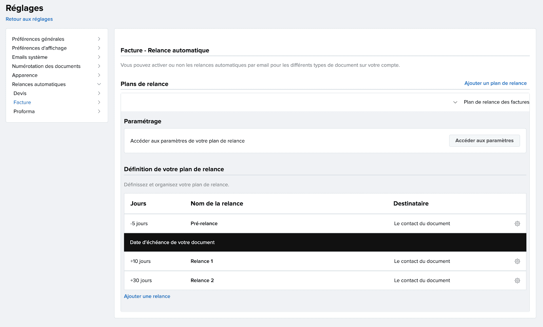
Task: Click Ajouter une relance link
Action: (x=147, y=296)
